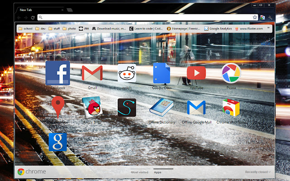Click the forward navigation arrow
This screenshot has height=181, width=290.
tap(26, 18)
